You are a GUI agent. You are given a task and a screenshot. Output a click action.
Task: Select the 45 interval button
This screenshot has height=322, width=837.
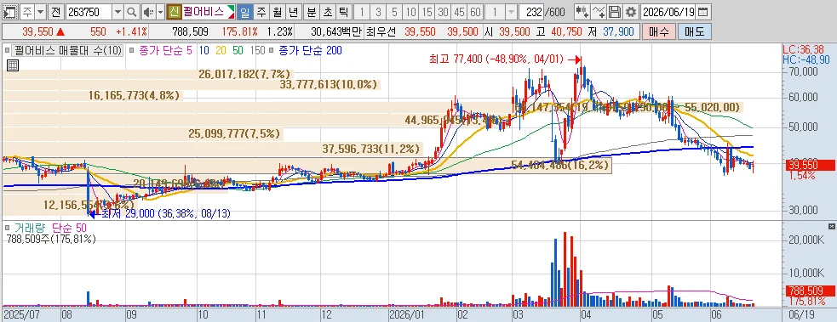pos(459,11)
